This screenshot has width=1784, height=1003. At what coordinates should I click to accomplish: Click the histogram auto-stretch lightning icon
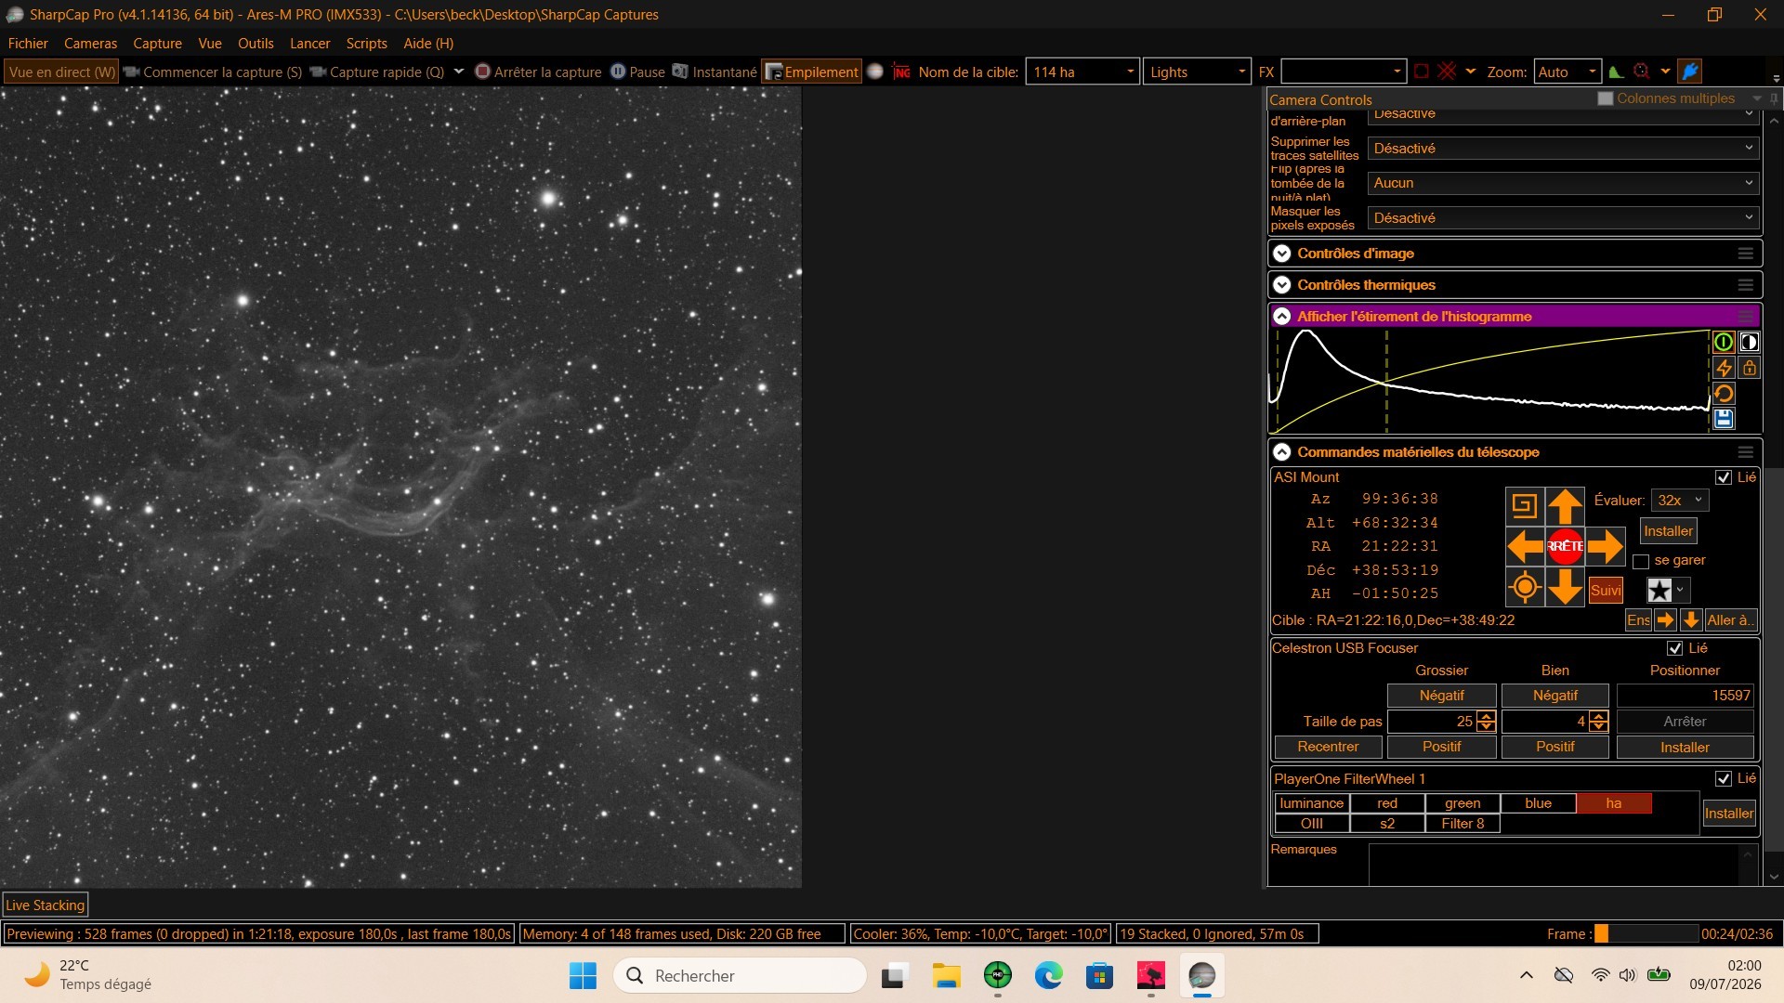pos(1724,368)
